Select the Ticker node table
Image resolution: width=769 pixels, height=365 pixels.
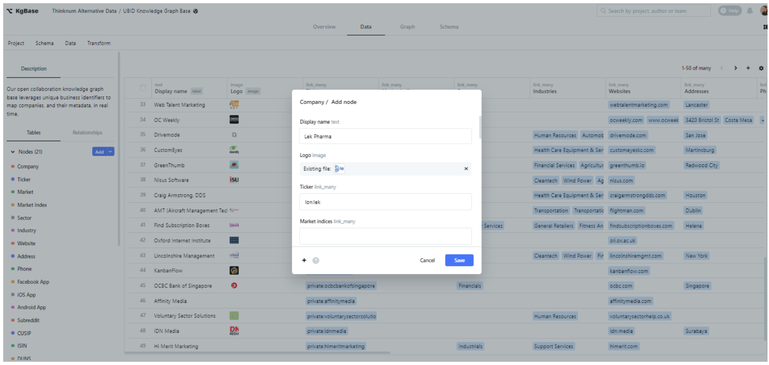pos(24,179)
